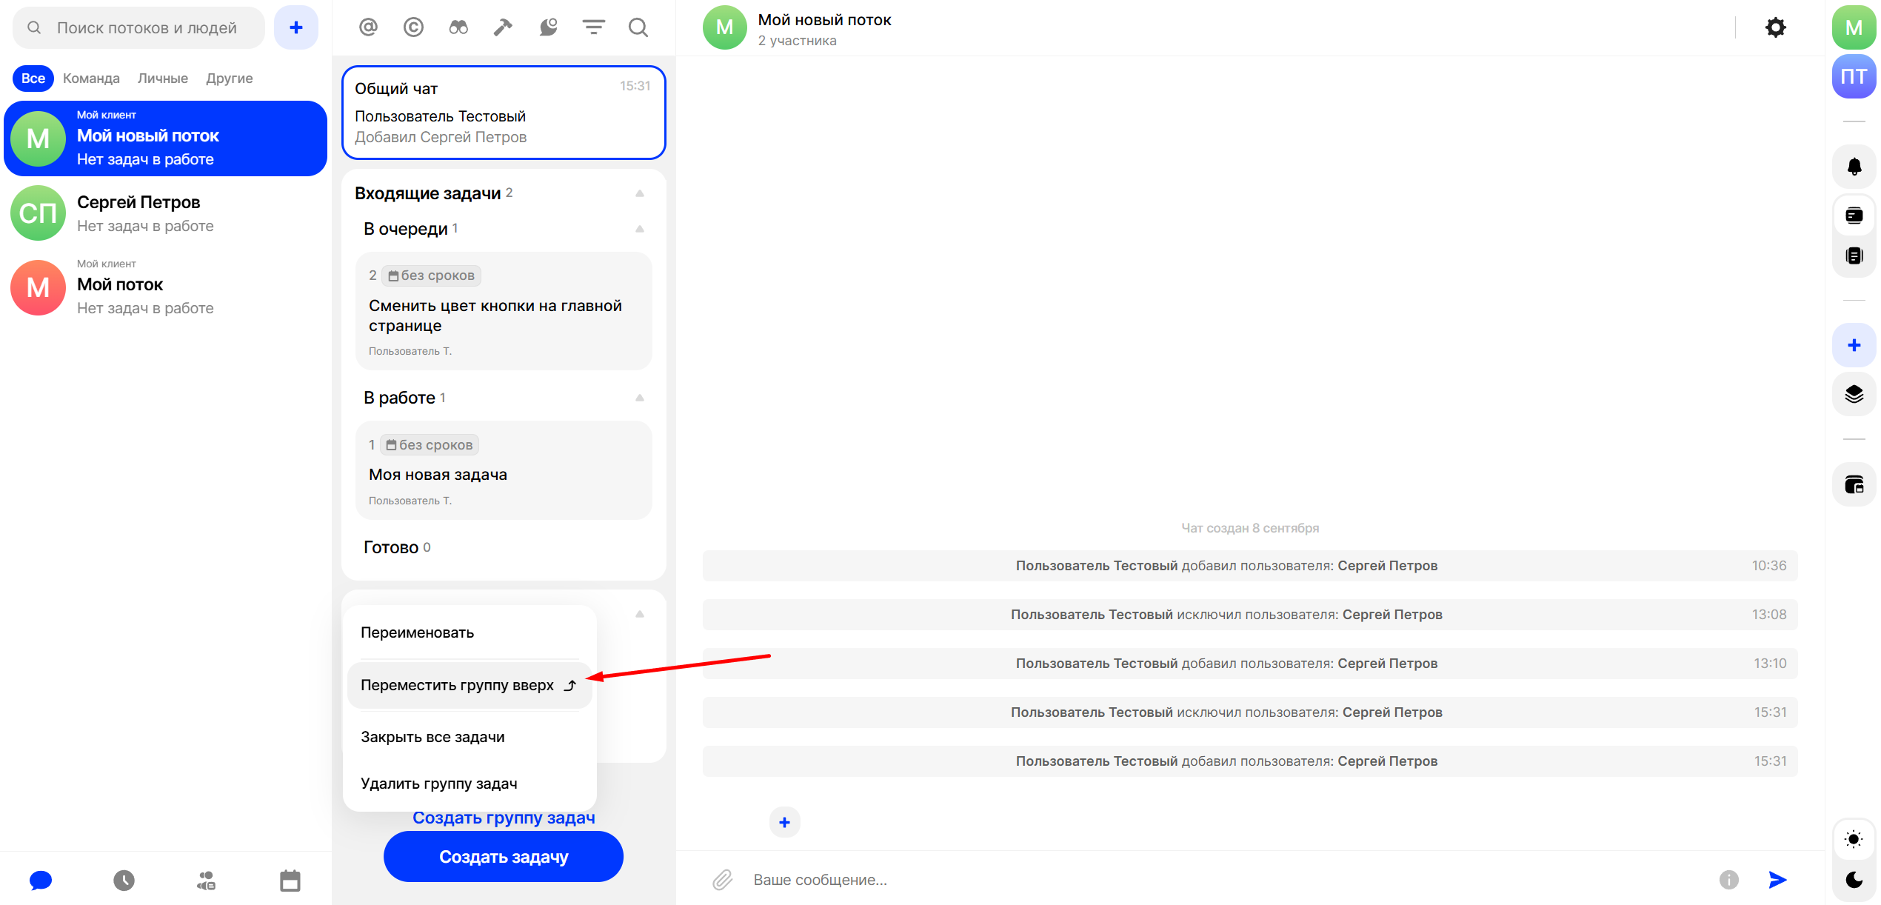This screenshot has height=905, width=1881.
Task: Click the hammer tool icon
Action: 503,27
